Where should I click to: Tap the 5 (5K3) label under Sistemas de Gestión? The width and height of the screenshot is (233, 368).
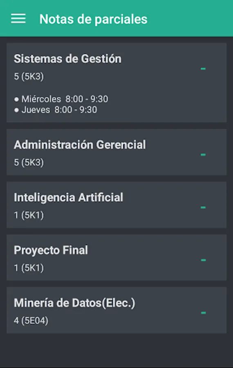(x=29, y=76)
